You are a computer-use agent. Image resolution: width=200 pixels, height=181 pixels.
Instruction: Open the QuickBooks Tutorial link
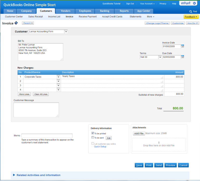[x=111, y=4]
